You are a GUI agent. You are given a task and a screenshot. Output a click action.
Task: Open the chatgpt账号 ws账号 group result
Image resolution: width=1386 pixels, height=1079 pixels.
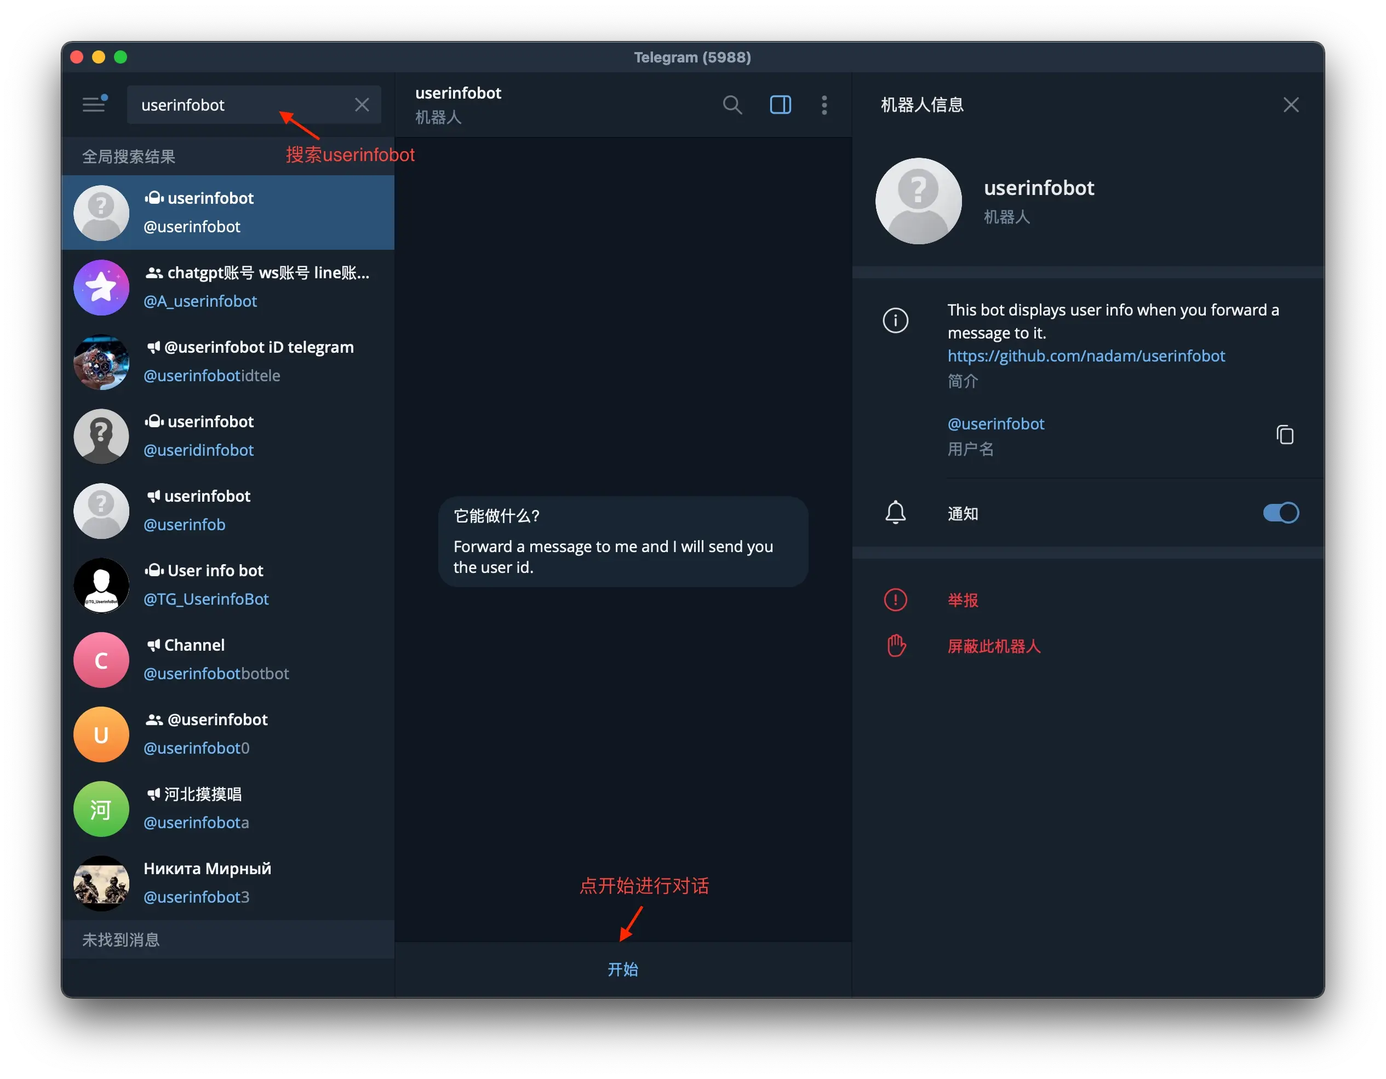228,288
